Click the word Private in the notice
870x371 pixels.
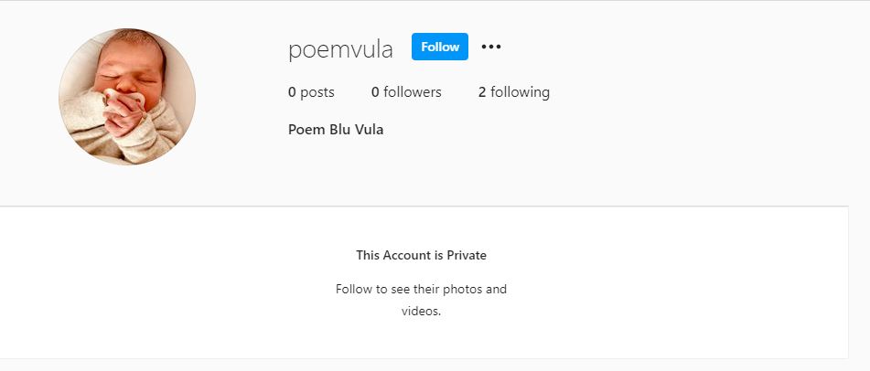tap(467, 255)
